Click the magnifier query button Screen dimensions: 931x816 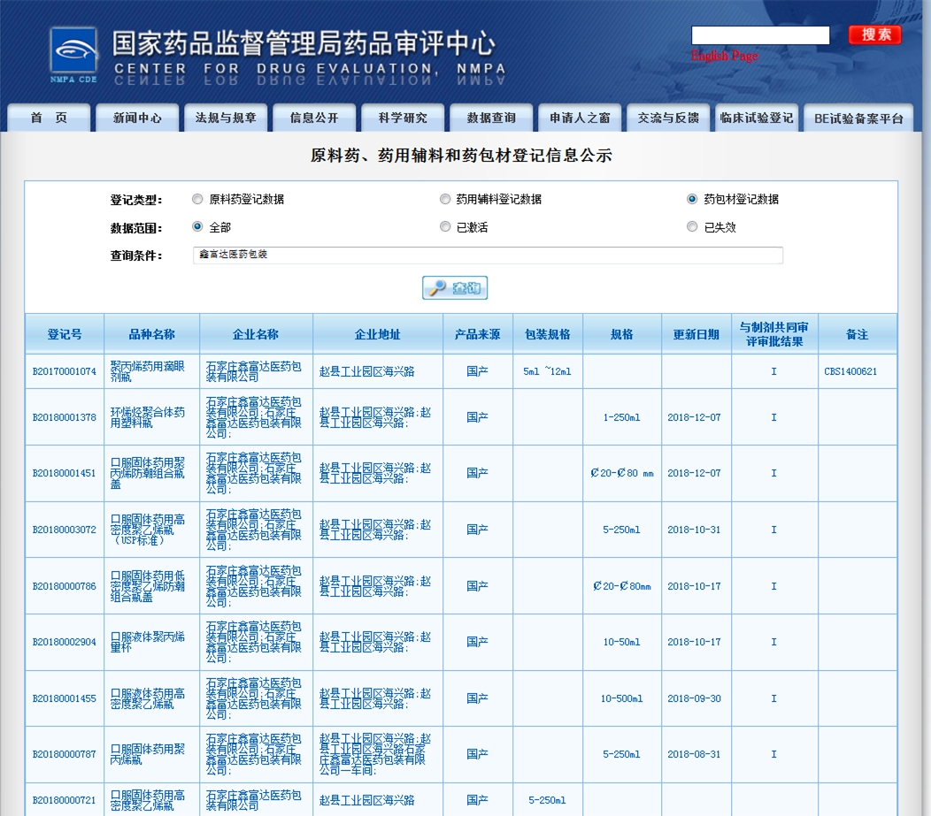tap(455, 288)
